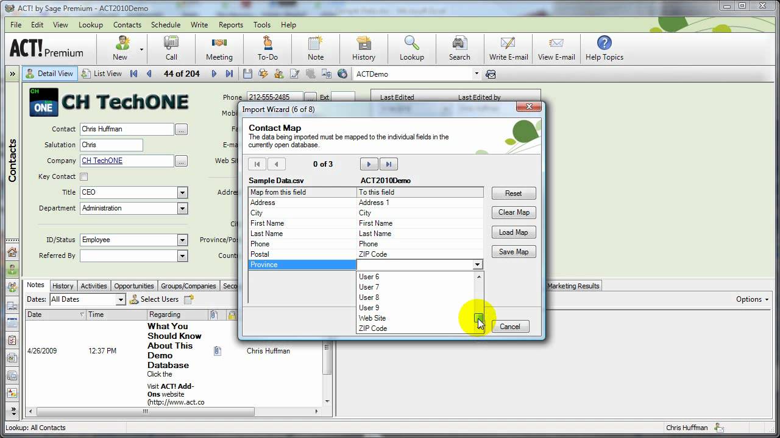Choose ZIP Code option in dropdown list

(x=416, y=328)
